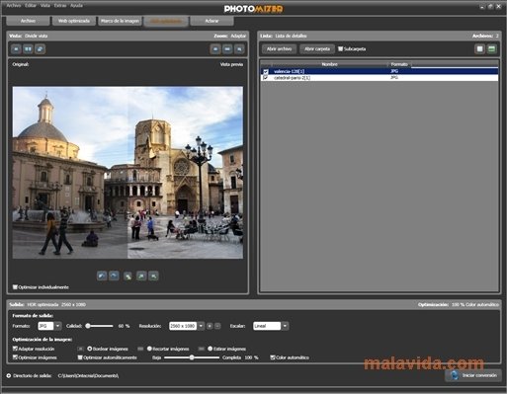Click the plus icon next to Resolución
The image size is (507, 394).
[210, 326]
